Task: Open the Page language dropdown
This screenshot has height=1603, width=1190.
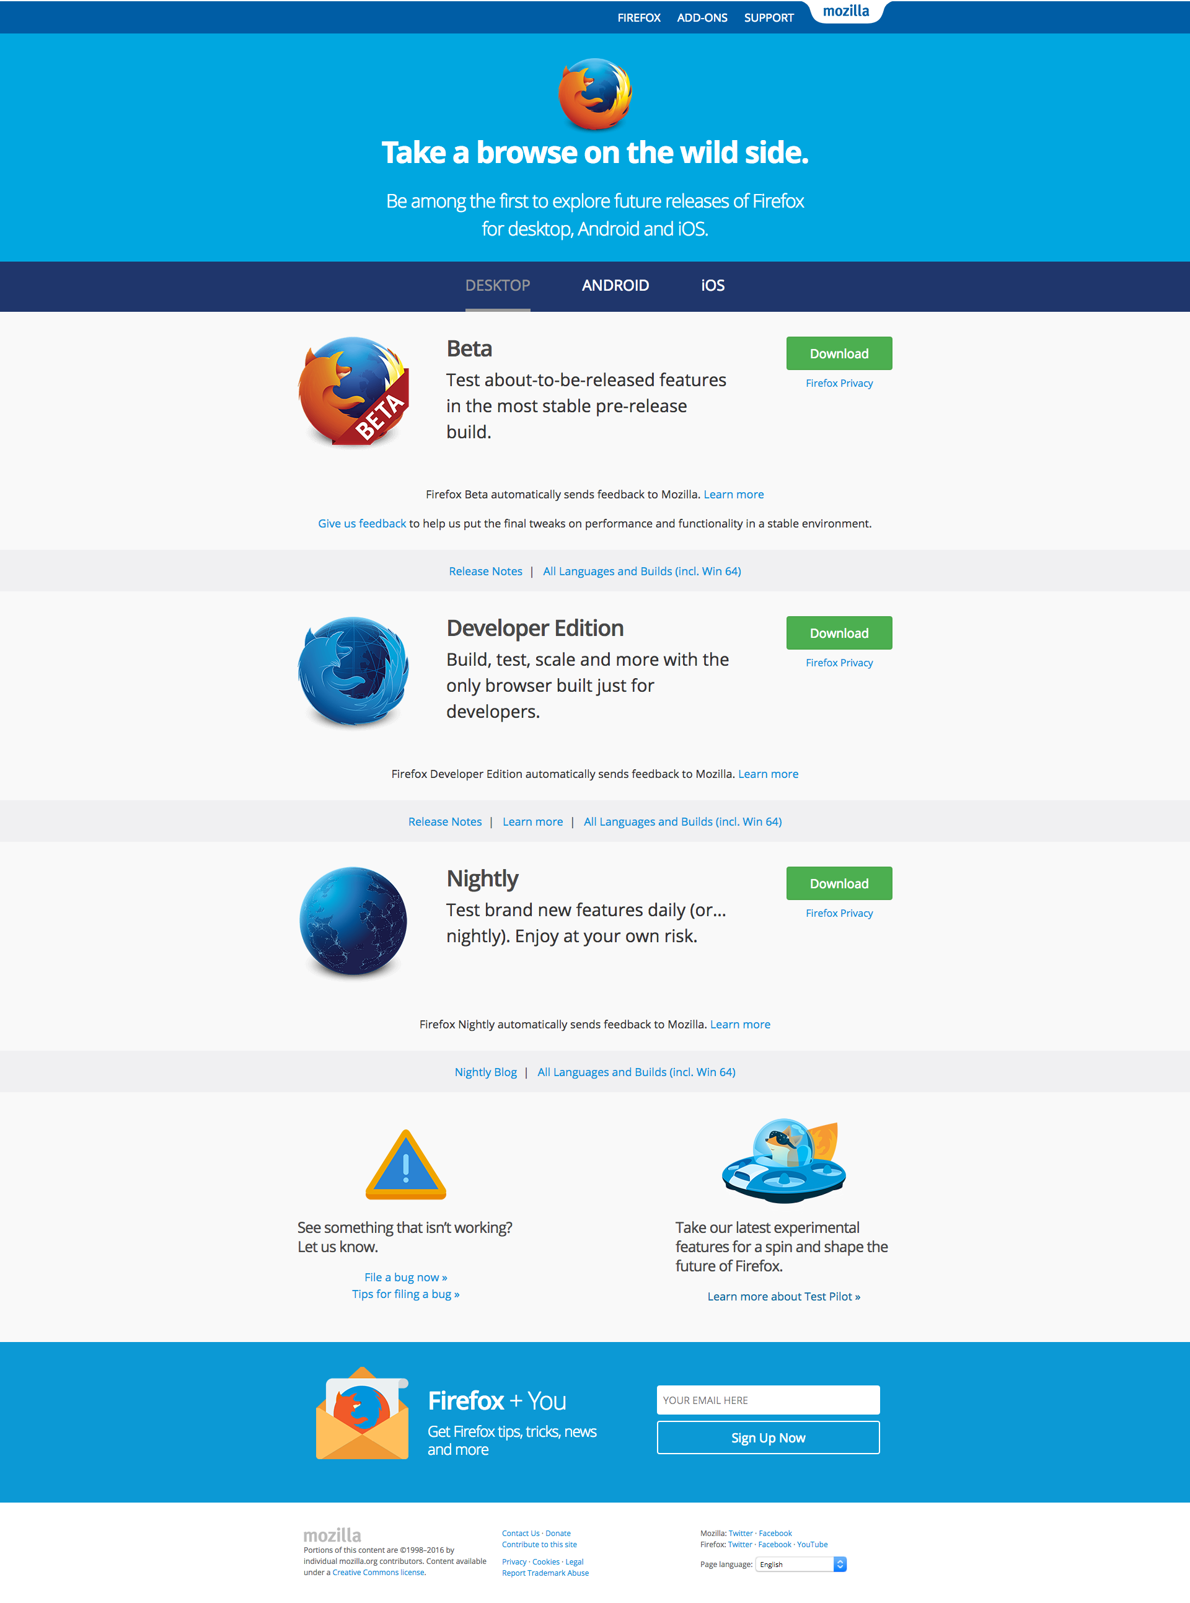Action: [801, 1564]
